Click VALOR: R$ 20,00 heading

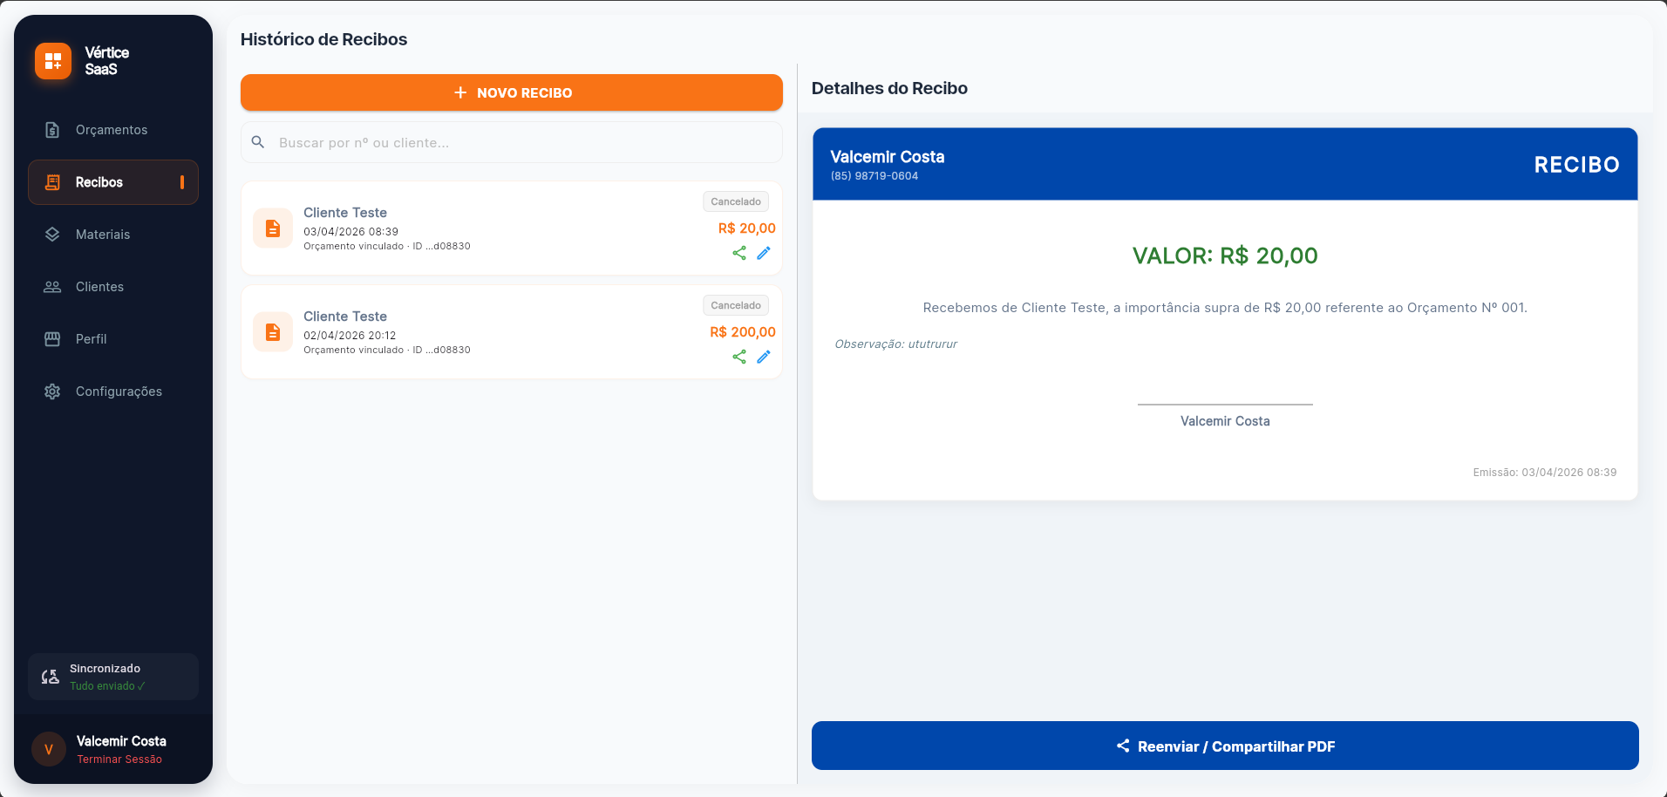pos(1225,255)
